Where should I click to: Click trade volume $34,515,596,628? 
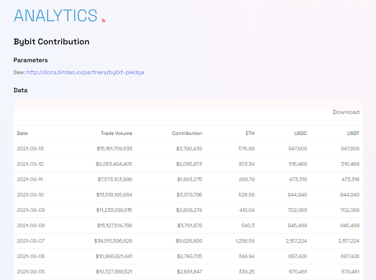(113, 241)
